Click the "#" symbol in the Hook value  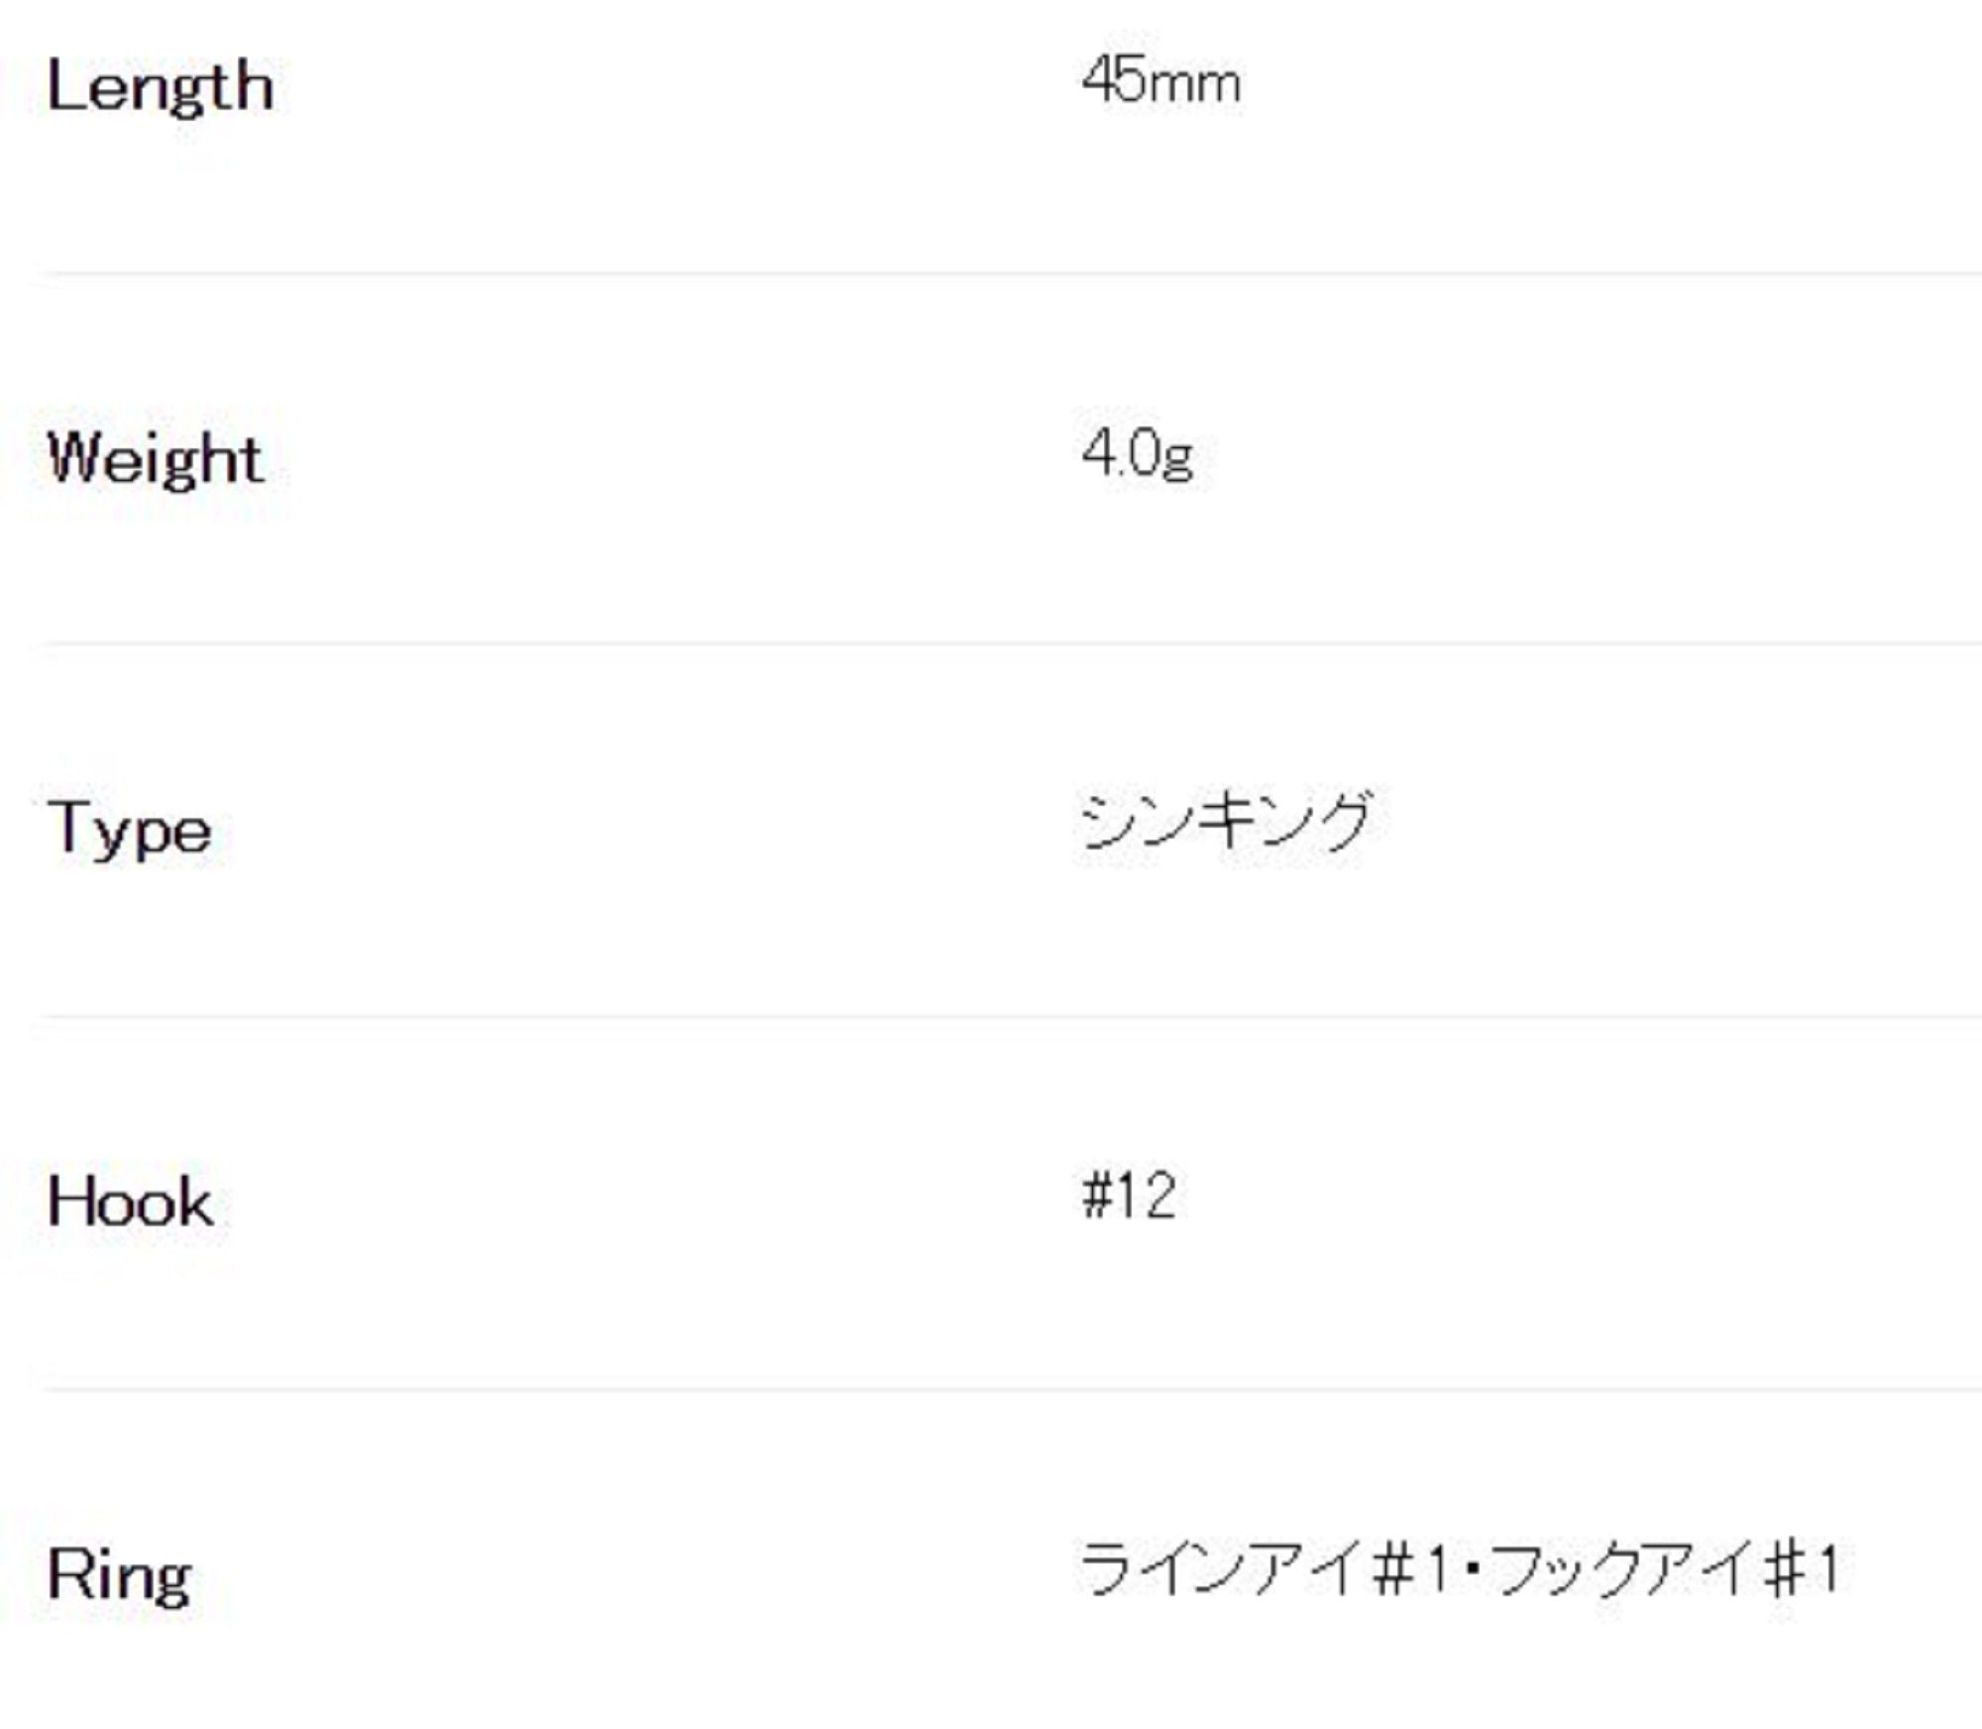coord(1096,1195)
